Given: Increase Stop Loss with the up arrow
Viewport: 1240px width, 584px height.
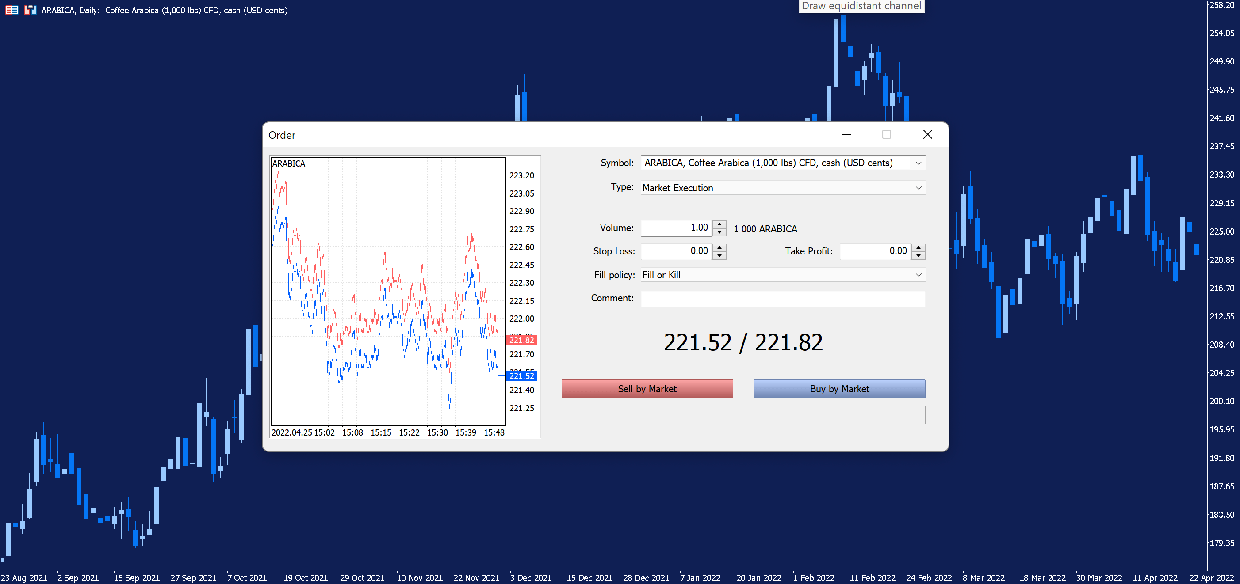Looking at the screenshot, I should click(719, 247).
